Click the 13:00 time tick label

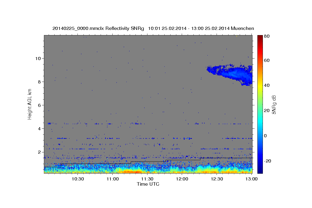coord(251,179)
